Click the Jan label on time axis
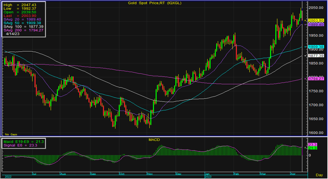Image resolution: width=328 pixels, height=179 pixels. tap(207, 174)
